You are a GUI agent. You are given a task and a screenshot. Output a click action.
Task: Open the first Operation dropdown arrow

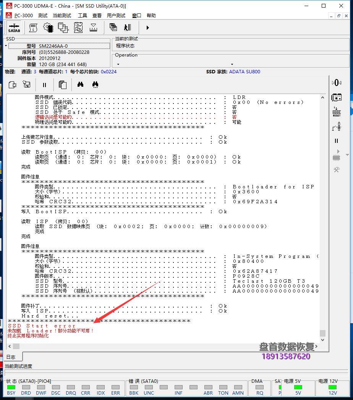tap(118, 65)
